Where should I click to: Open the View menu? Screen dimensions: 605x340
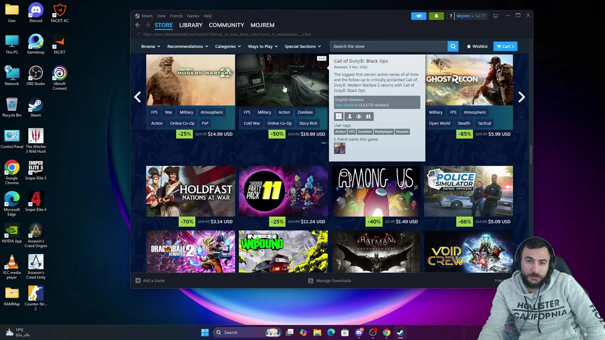click(x=161, y=16)
